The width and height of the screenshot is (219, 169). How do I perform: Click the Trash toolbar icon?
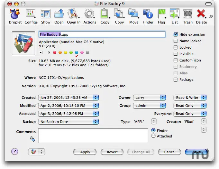pos(188,14)
